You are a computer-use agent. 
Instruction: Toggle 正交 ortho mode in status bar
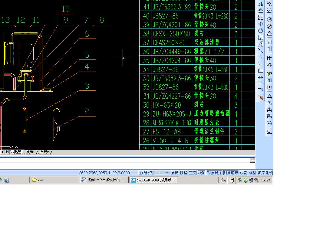tap(193, 173)
